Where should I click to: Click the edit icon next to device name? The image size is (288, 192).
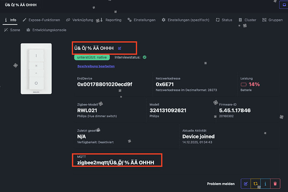click(x=120, y=48)
